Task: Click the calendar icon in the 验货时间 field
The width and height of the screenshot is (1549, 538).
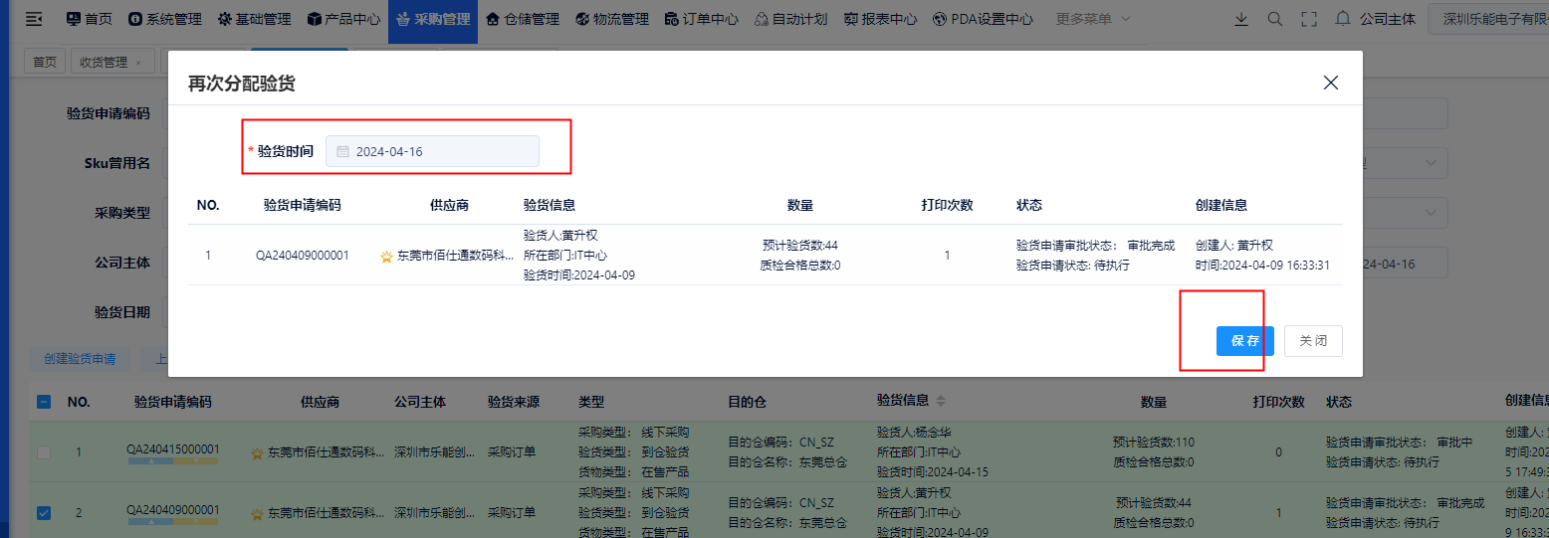Action: (x=342, y=151)
